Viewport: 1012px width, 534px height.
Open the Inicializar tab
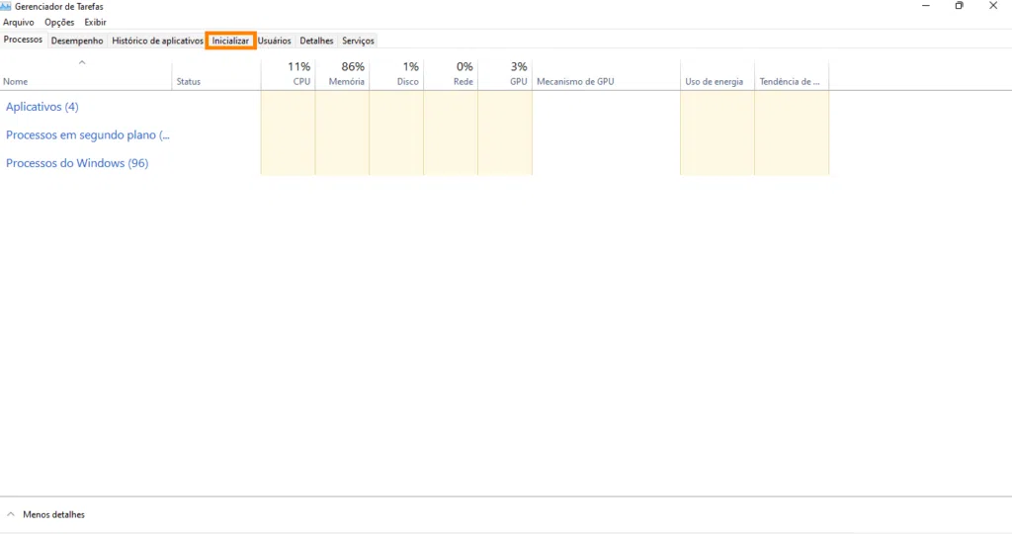[230, 41]
